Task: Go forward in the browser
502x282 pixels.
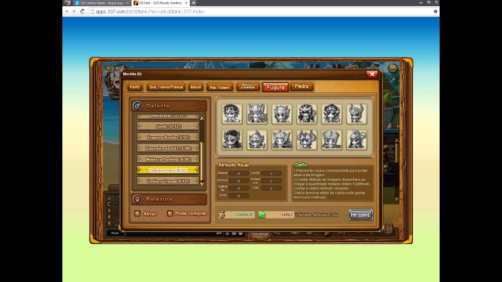Action: pyautogui.click(x=74, y=11)
